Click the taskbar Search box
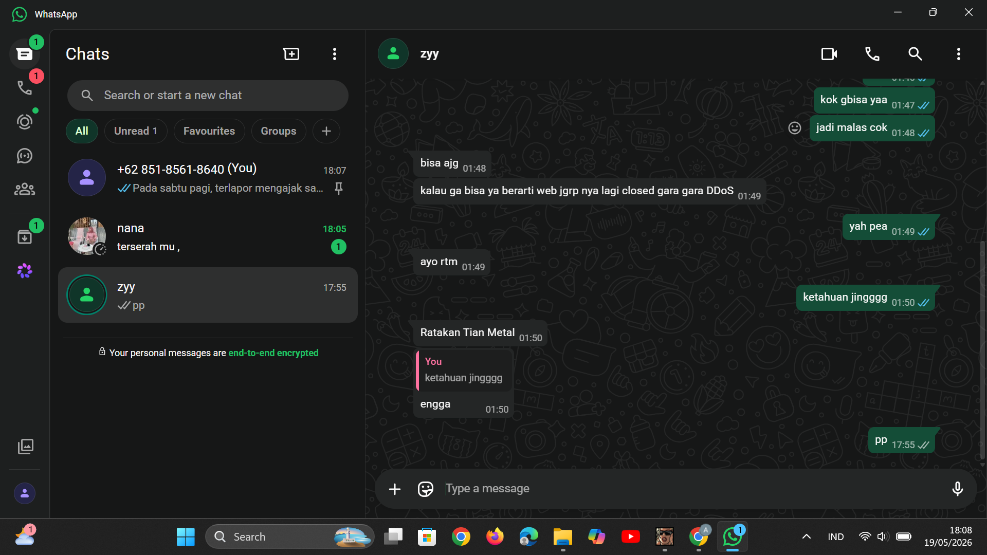 290,537
